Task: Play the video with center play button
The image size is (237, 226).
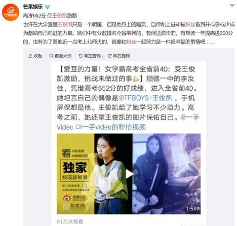Action: tap(129, 174)
